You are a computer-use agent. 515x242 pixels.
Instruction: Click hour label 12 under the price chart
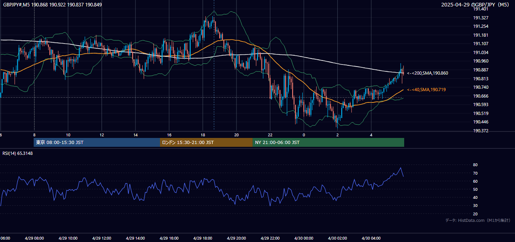click(x=102, y=135)
